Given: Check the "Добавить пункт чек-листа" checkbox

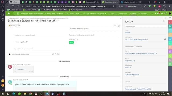Looking at the screenshot, I should (15, 49).
